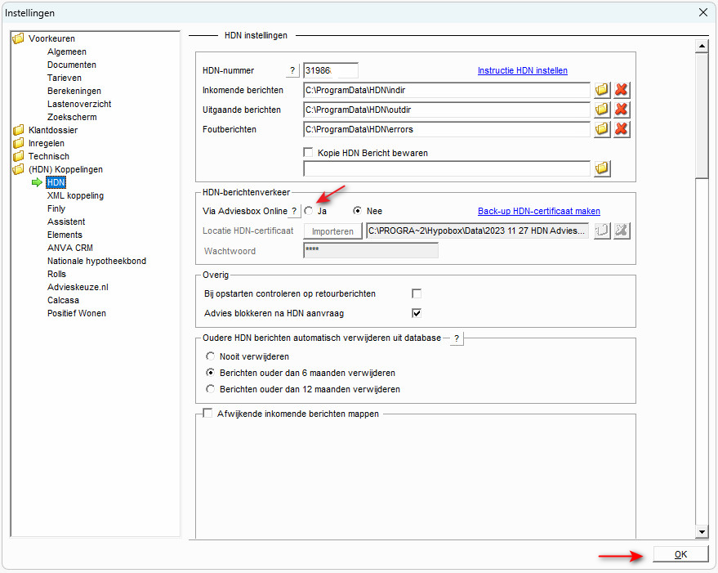Image resolution: width=718 pixels, height=573 pixels.
Task: Enable Kopie HDN Bericht bewaren checkbox
Action: click(309, 153)
